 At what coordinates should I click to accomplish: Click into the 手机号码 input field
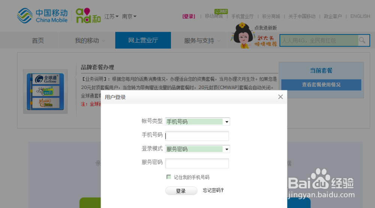197,136
